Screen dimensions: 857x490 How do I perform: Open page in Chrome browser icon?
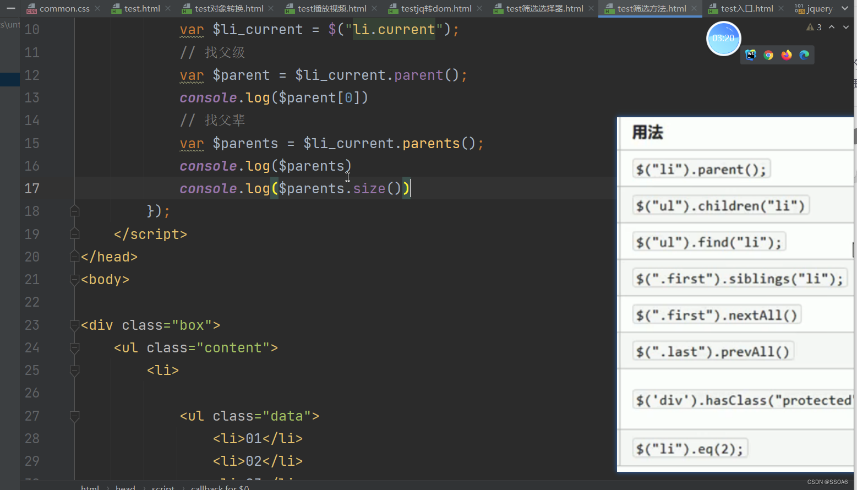(768, 55)
